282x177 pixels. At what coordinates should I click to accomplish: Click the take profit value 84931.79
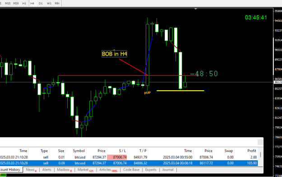(x=140, y=157)
